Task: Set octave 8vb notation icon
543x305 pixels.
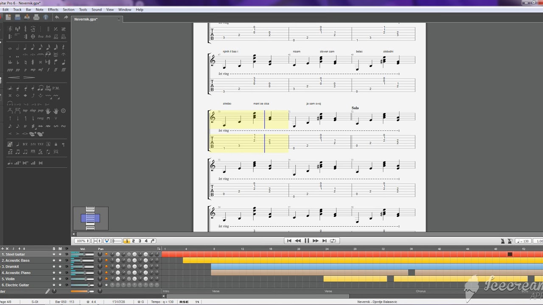Action: click(48, 36)
